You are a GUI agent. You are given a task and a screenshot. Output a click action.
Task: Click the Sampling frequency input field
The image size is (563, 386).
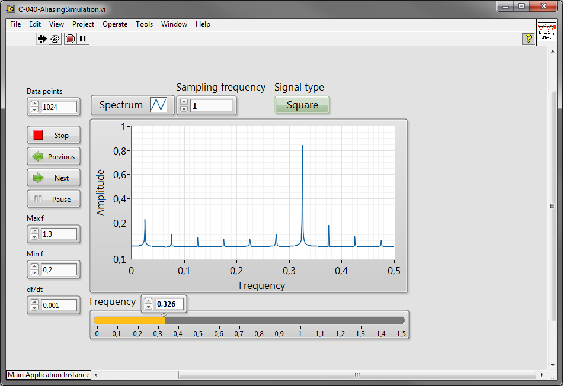pyautogui.click(x=212, y=106)
